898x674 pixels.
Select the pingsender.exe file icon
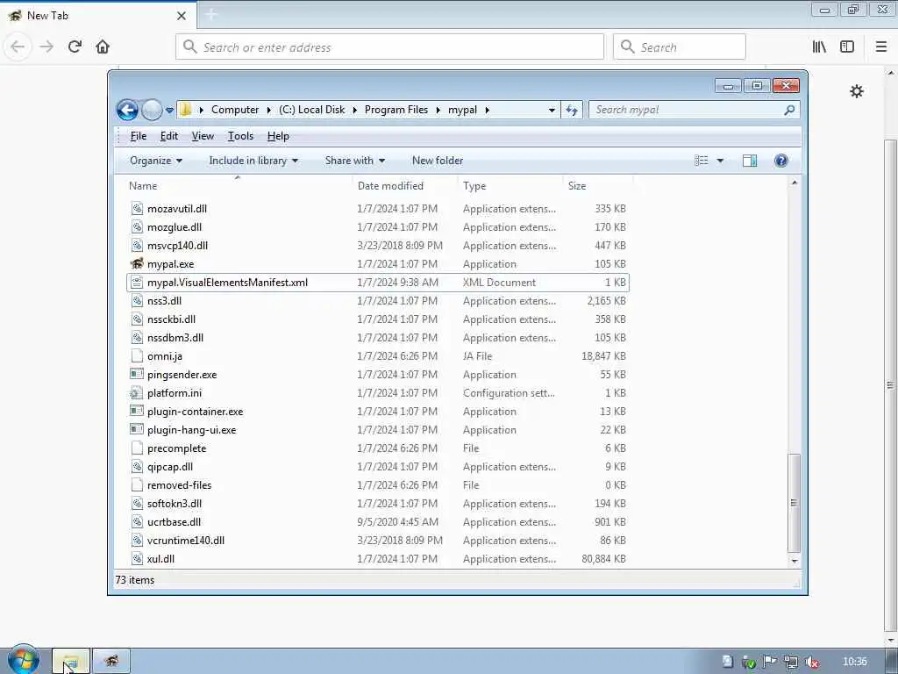point(137,374)
